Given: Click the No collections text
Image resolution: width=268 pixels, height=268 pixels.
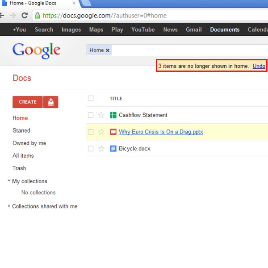Looking at the screenshot, I should [x=38, y=193].
